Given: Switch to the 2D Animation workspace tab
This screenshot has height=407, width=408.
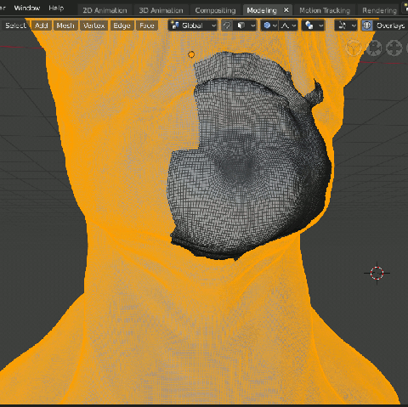Looking at the screenshot, I should click(105, 10).
